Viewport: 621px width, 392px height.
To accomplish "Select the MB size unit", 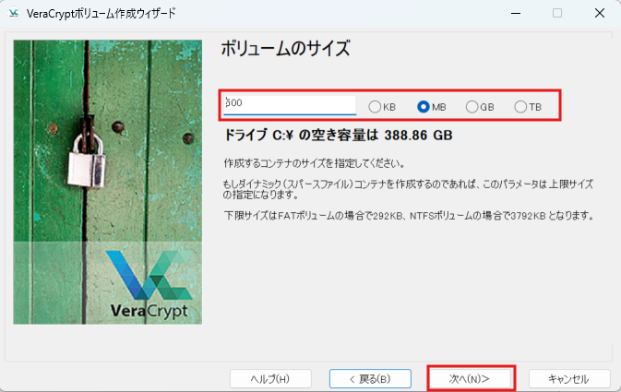I will [432, 107].
